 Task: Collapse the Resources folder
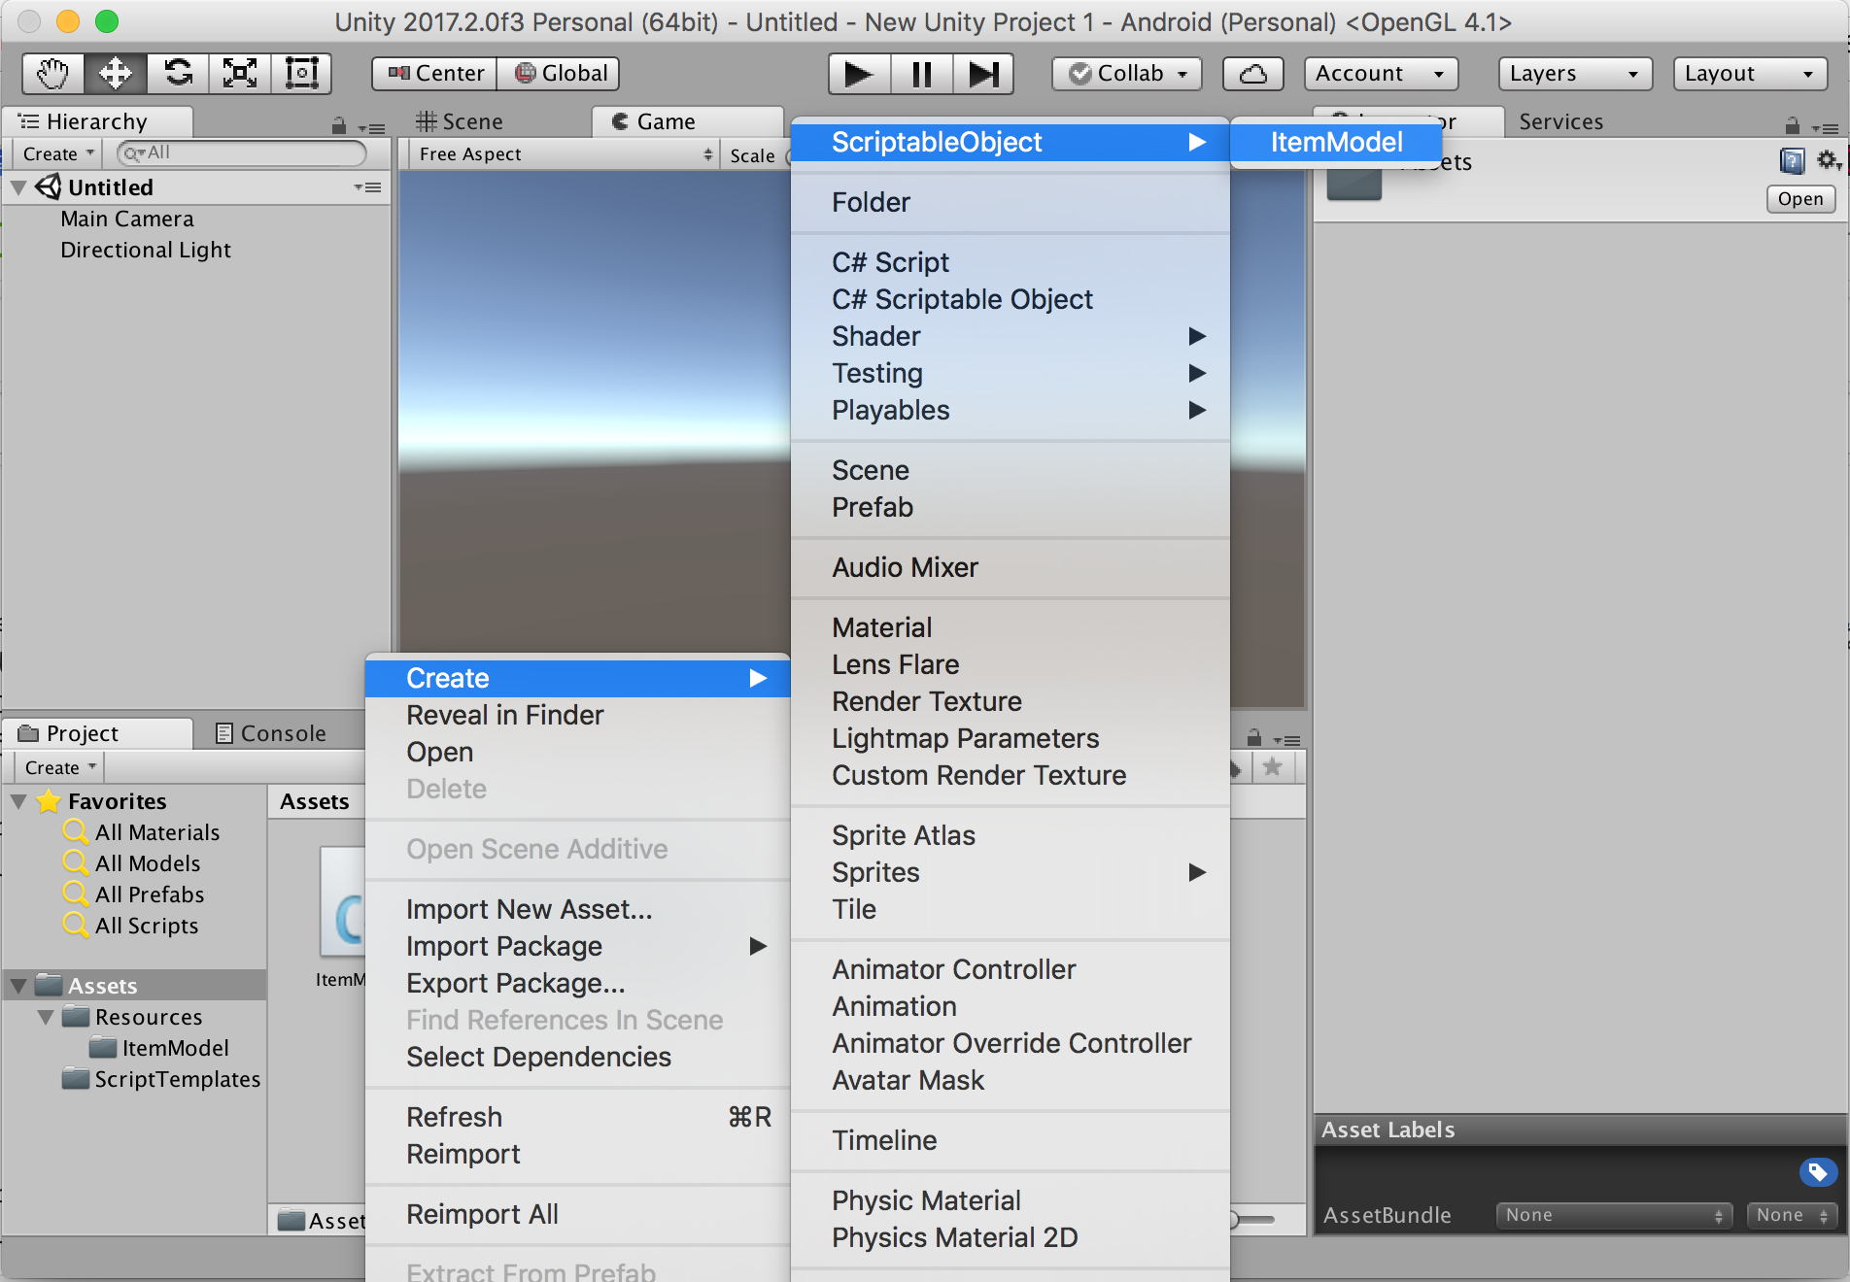(46, 1017)
